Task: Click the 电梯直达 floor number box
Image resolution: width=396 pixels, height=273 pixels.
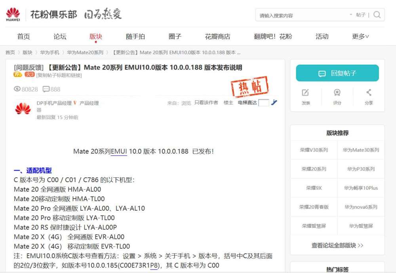Action: 264,103
